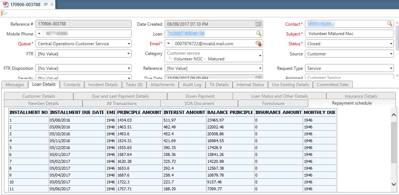The width and height of the screenshot is (399, 195).
Task: Open the Email type dropdown arrow
Action: pos(169,44)
